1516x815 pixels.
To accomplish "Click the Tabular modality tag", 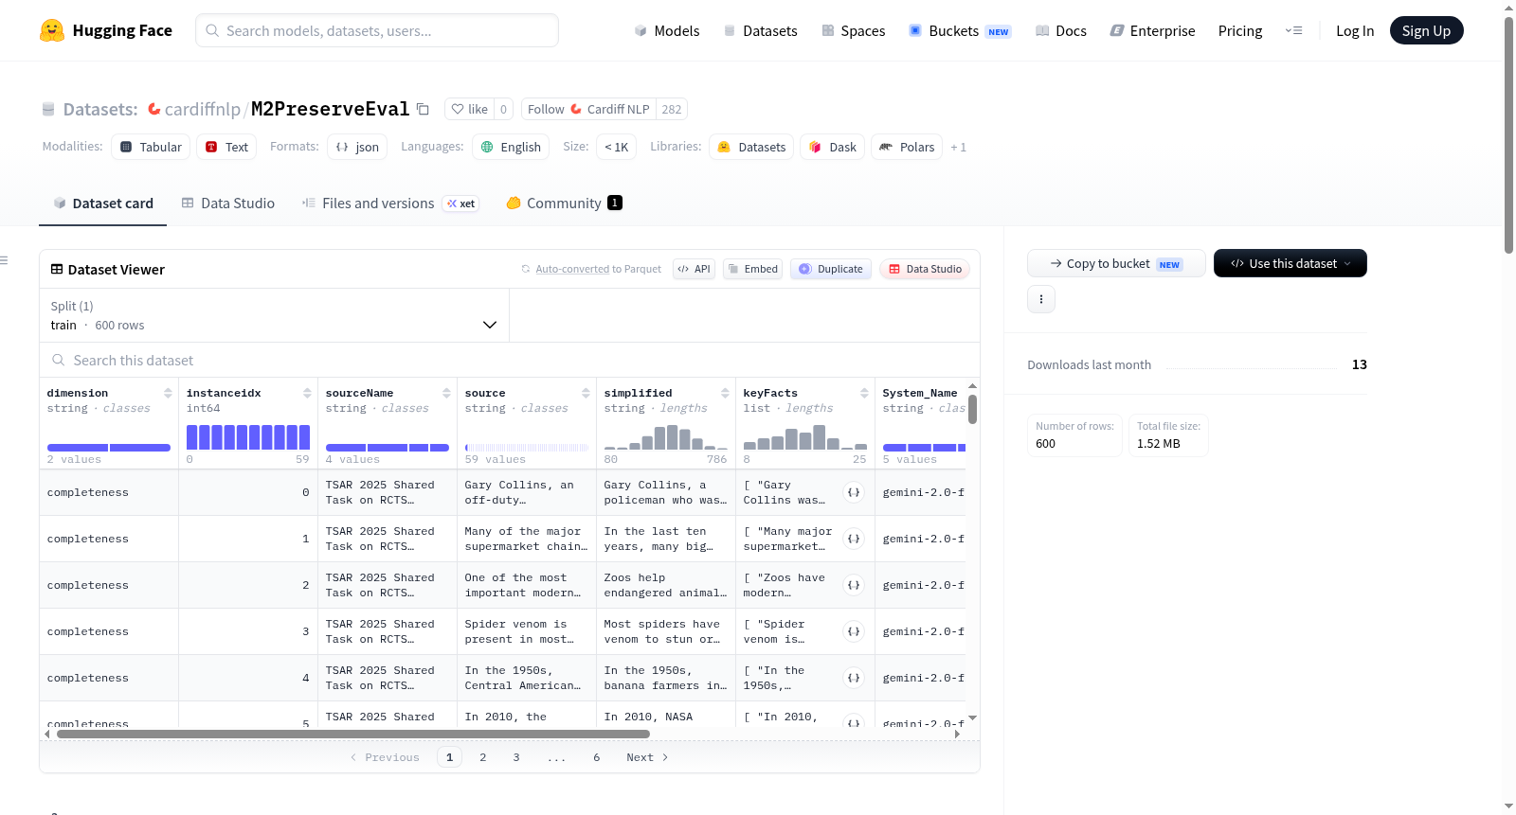I will pyautogui.click(x=151, y=147).
